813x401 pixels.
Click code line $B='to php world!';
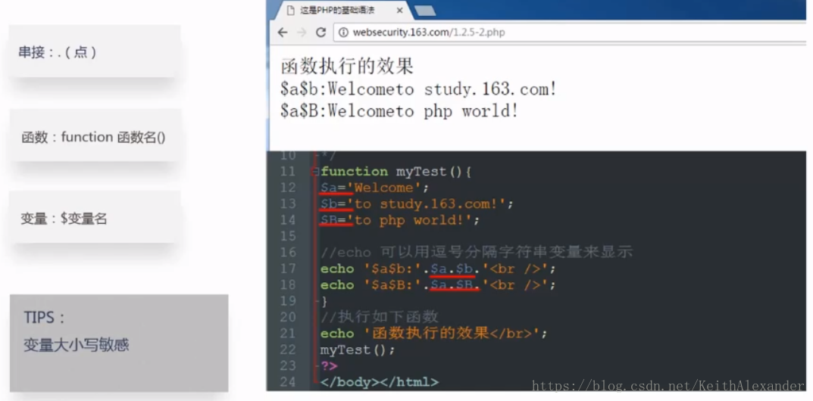tap(400, 220)
